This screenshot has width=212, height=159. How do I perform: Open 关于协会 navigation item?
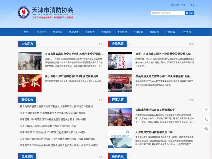[42, 32]
